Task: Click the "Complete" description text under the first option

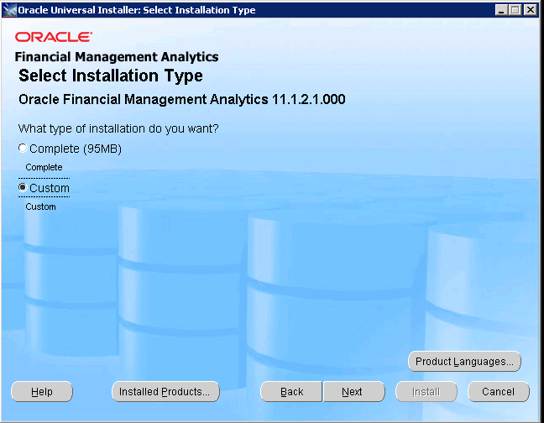Action: pos(44,167)
